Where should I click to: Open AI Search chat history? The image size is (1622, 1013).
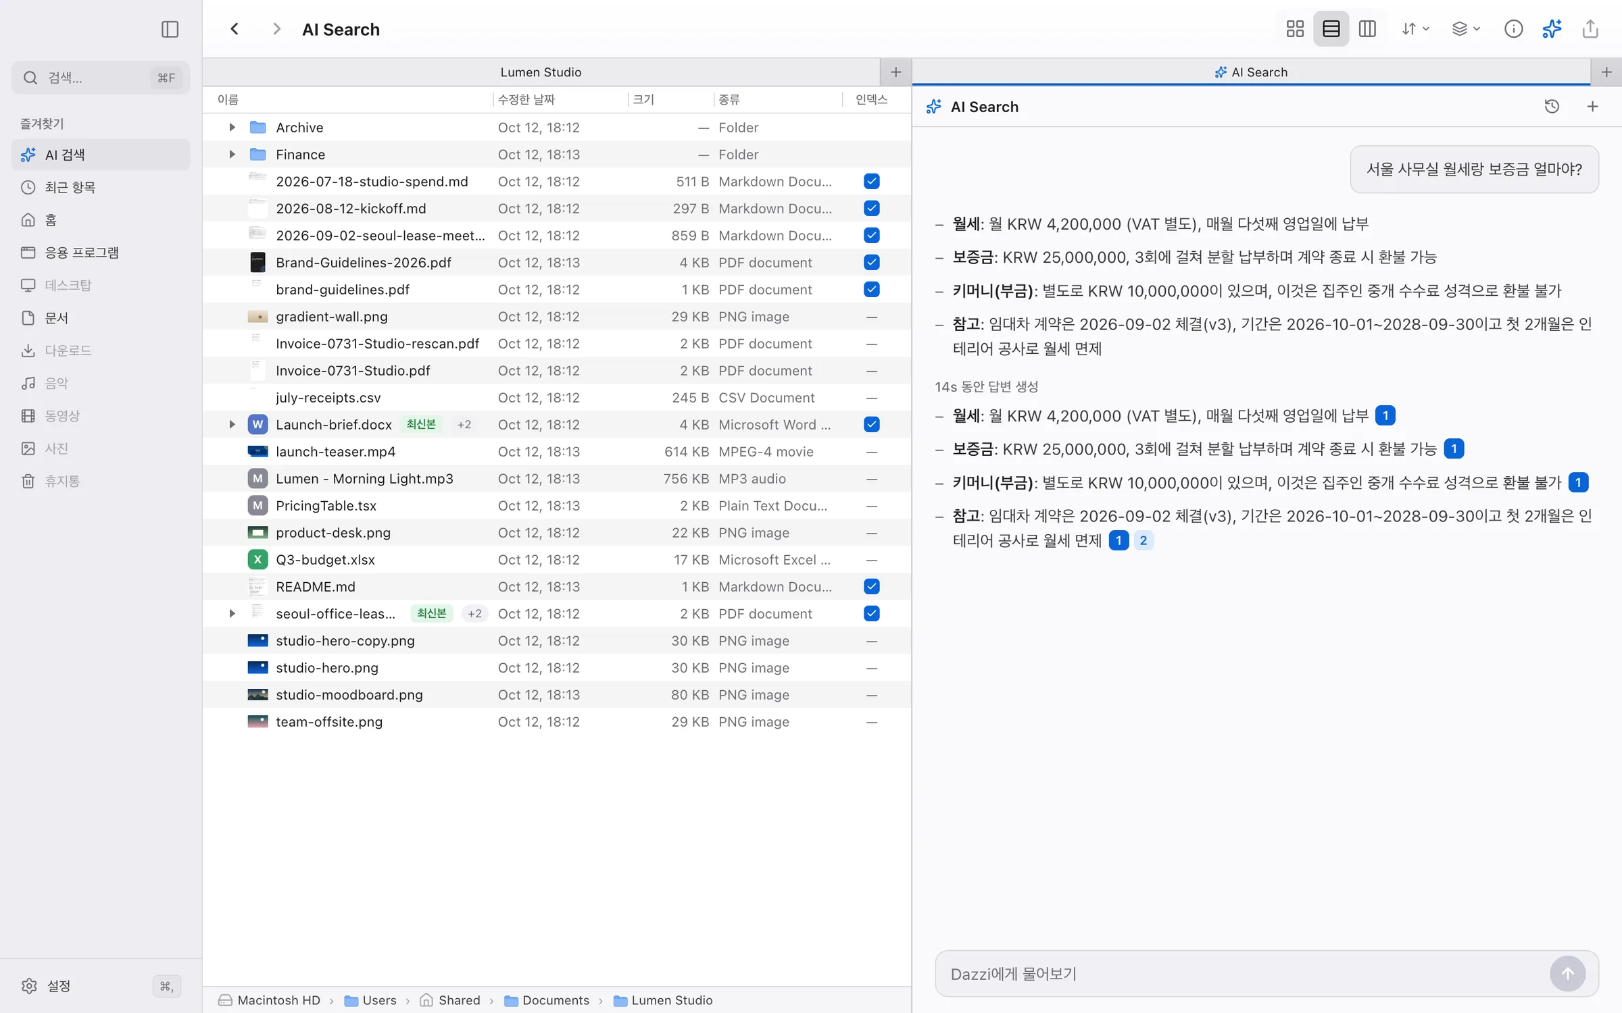[x=1552, y=106]
